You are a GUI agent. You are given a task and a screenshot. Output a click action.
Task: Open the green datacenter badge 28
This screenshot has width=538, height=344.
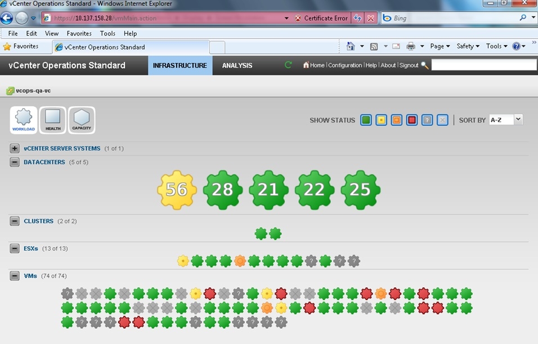[223, 190]
